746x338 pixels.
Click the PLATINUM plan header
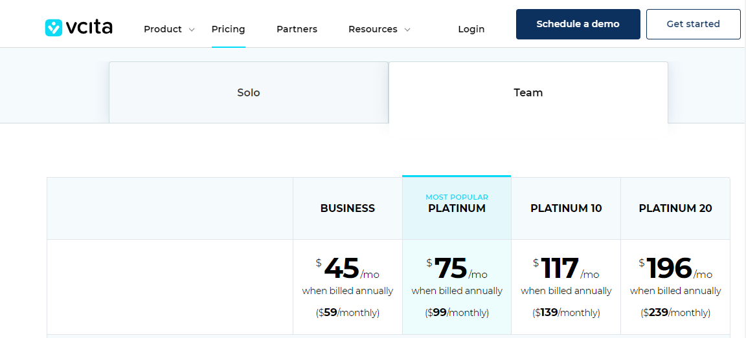(457, 208)
